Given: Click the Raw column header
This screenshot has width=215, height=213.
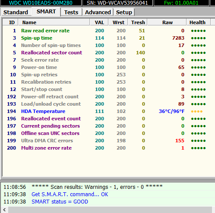Looking at the screenshot, I should (167, 22).
